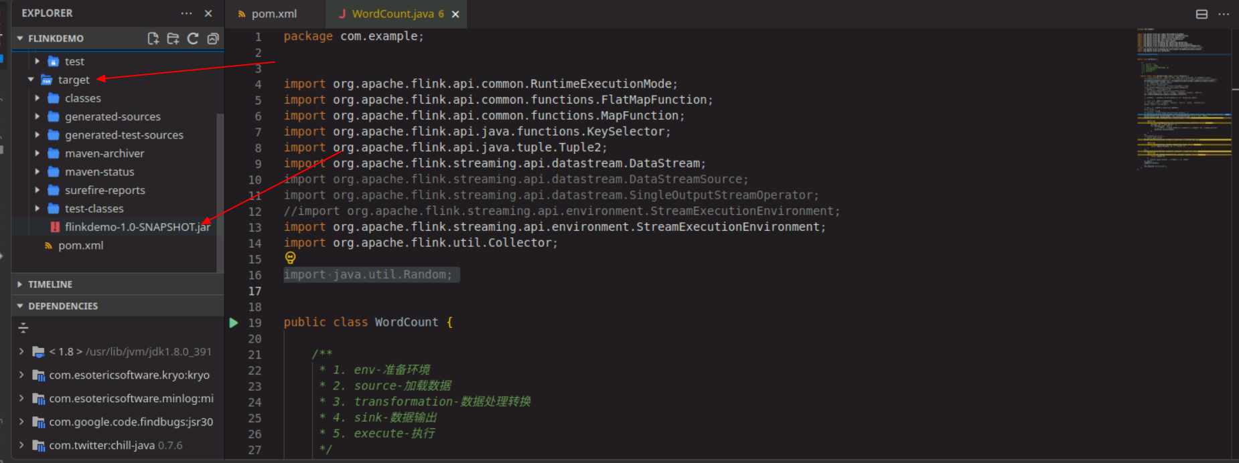Expand the surefire-reports folder
The image size is (1239, 463).
pos(38,190)
